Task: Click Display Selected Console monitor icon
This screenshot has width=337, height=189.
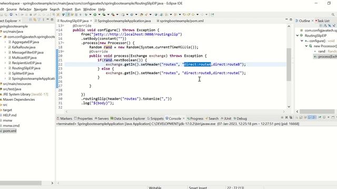Action: 324,118
